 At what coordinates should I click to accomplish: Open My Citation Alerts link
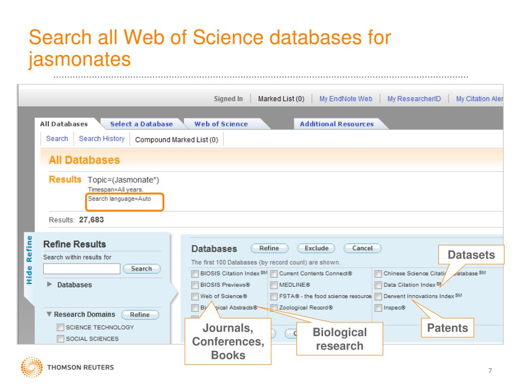pos(480,99)
